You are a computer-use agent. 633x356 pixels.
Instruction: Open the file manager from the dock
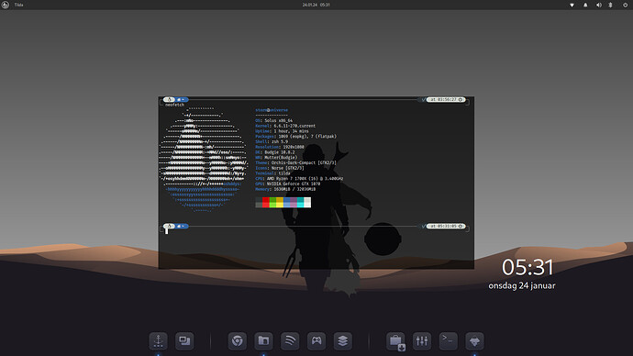tap(263, 341)
